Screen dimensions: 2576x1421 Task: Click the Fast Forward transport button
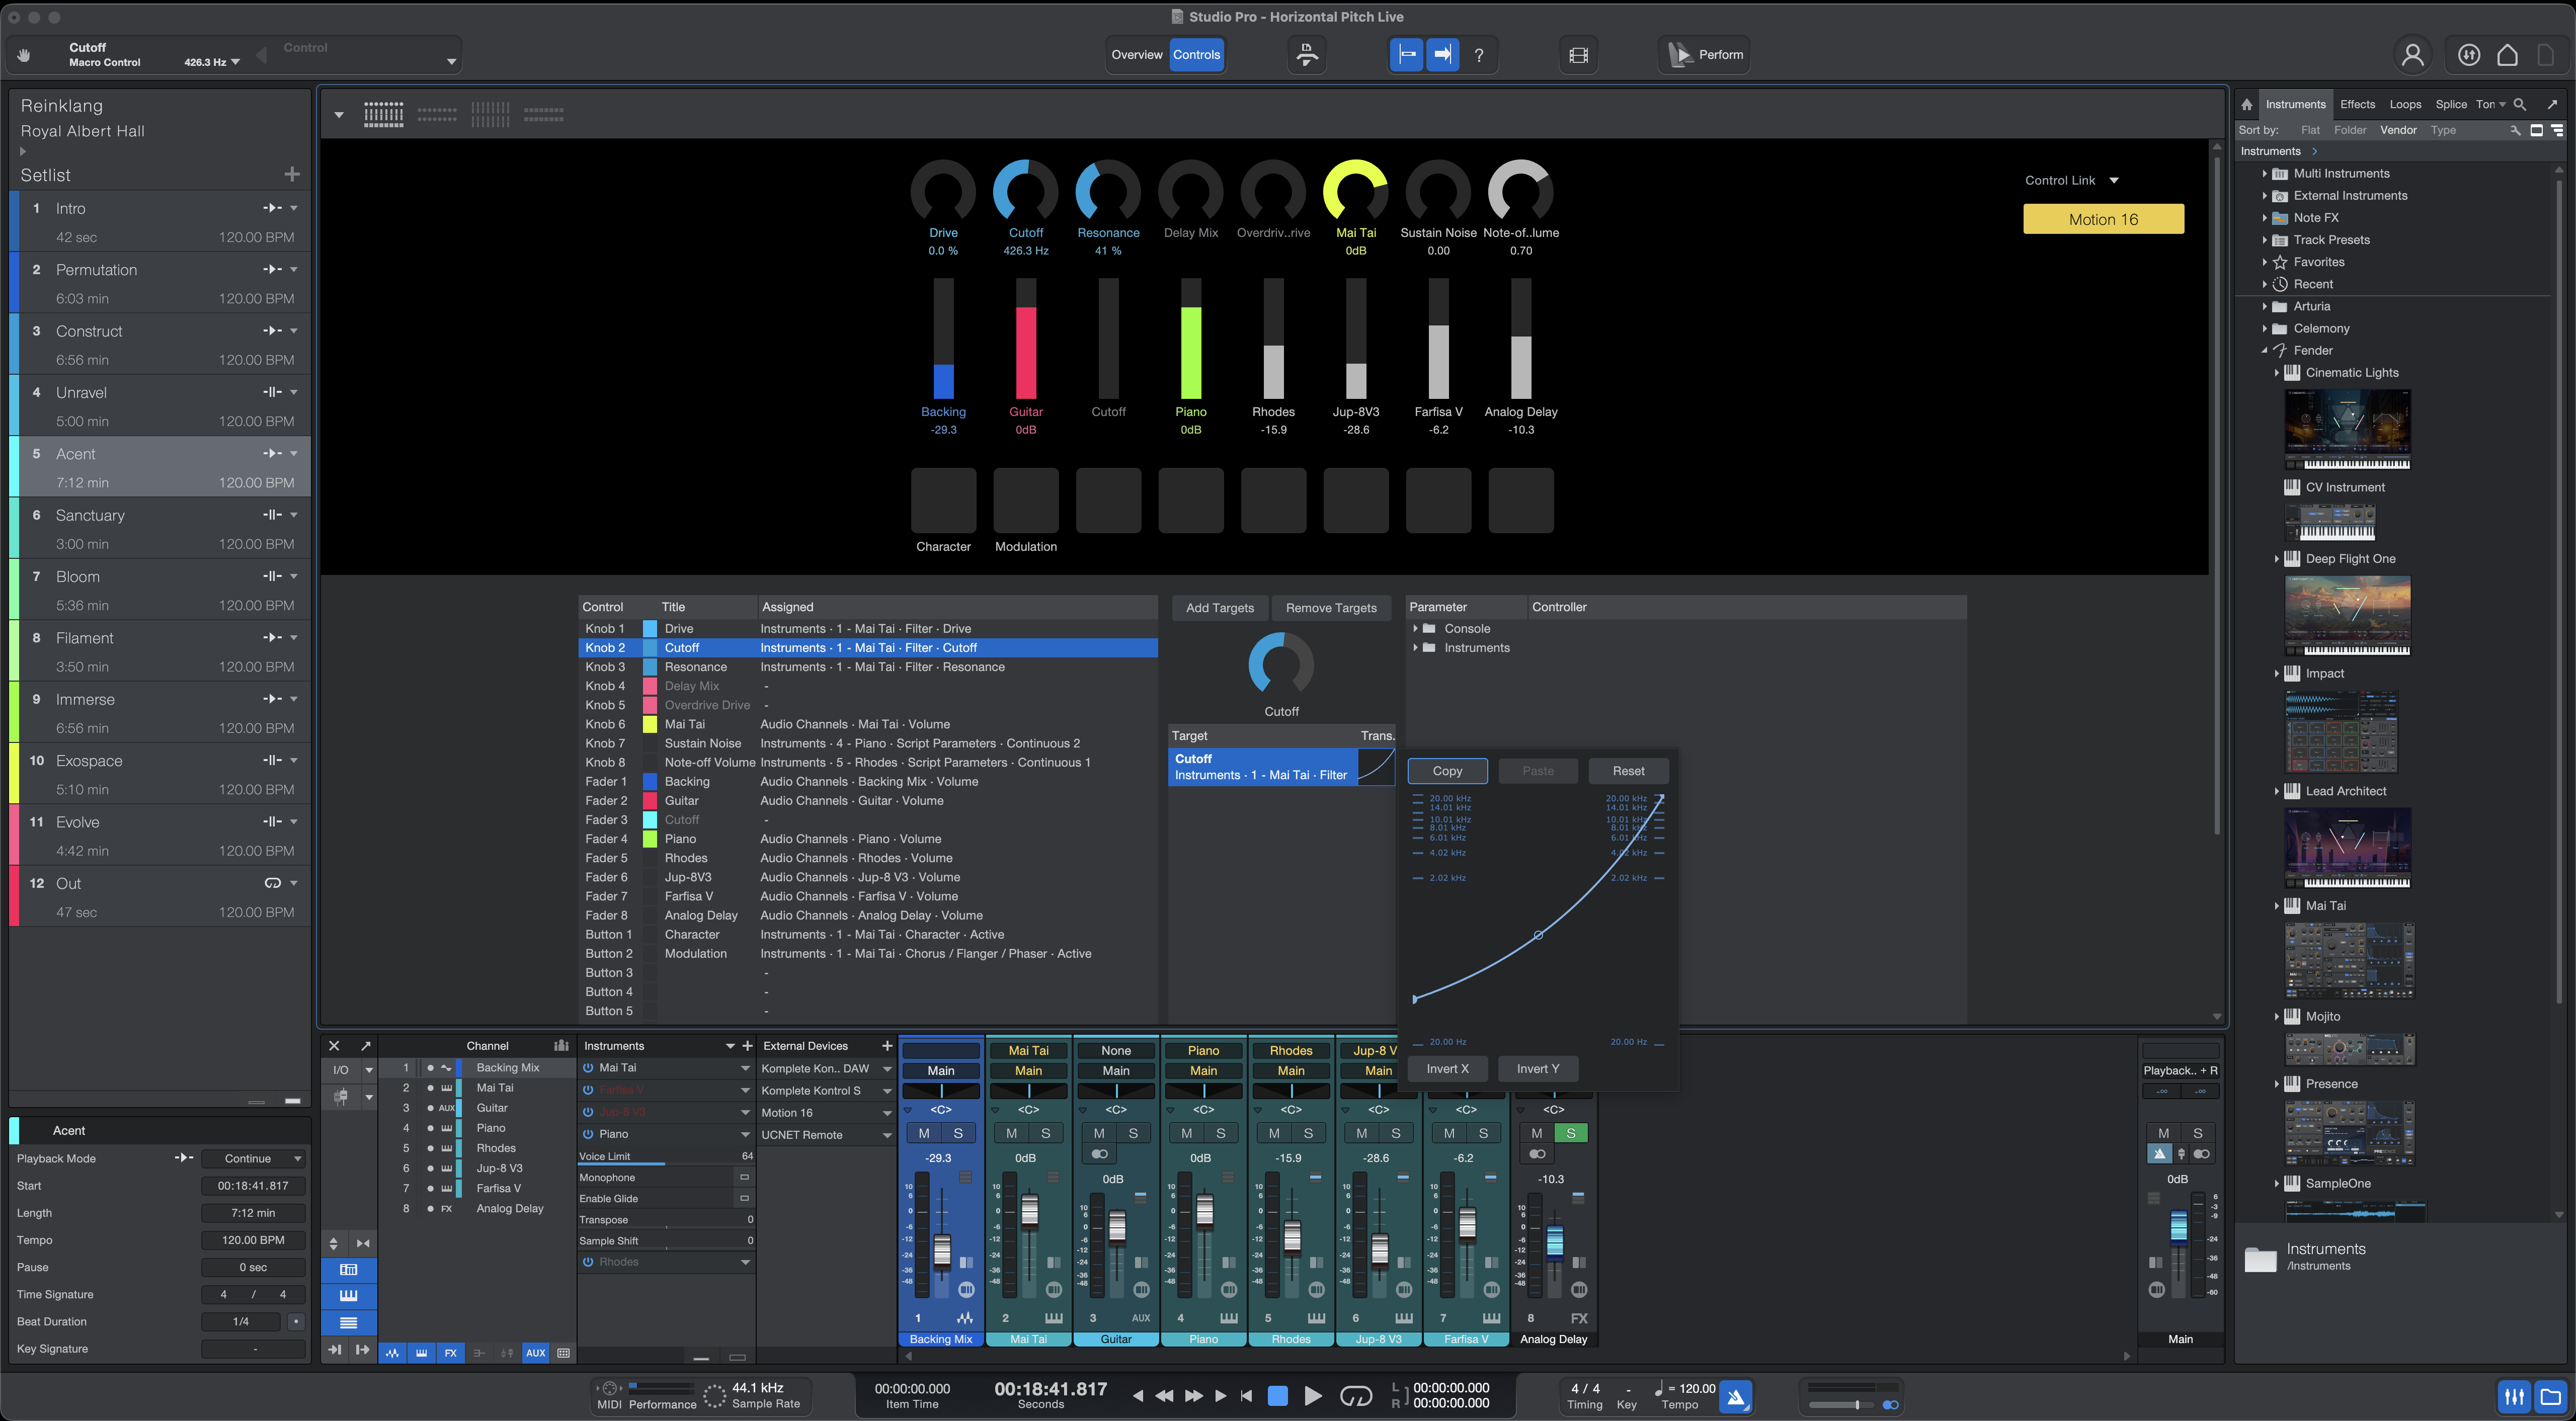click(1194, 1396)
